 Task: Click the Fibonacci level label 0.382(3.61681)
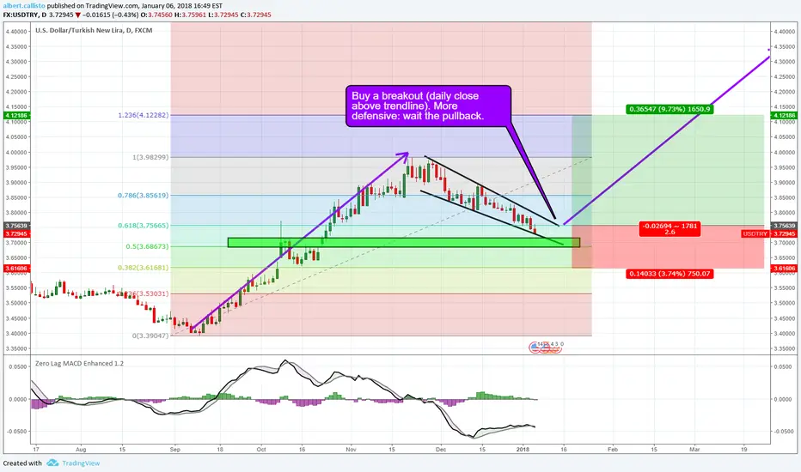(x=144, y=268)
